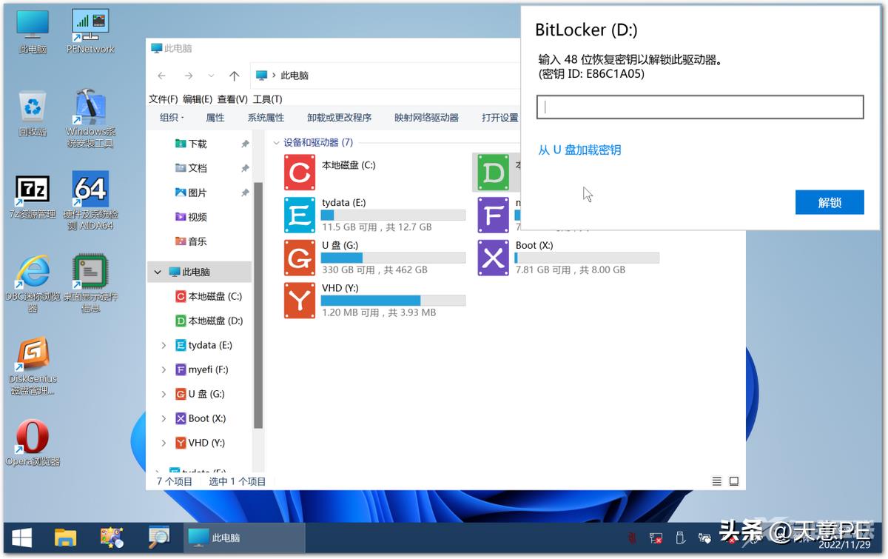Viewport: 888px width, 559px height.
Task: Select the purple F: drive icon
Action: coord(493,215)
